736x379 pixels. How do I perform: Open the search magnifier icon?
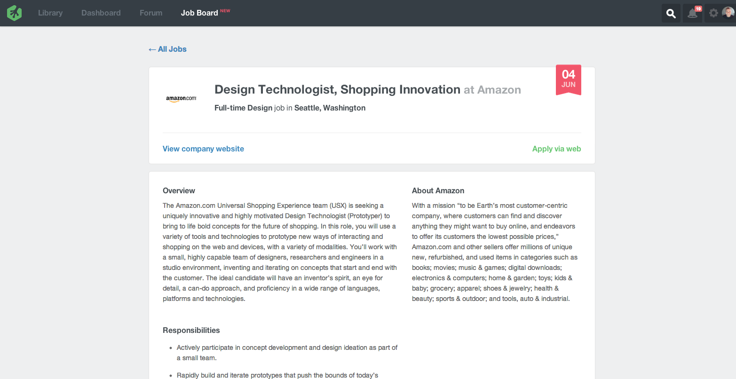[x=671, y=13]
